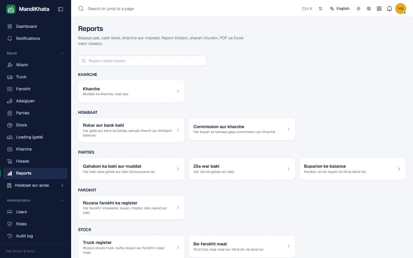The width and height of the screenshot is (413, 258).
Task: Open Users in the sidebar
Action: [x=36, y=212]
